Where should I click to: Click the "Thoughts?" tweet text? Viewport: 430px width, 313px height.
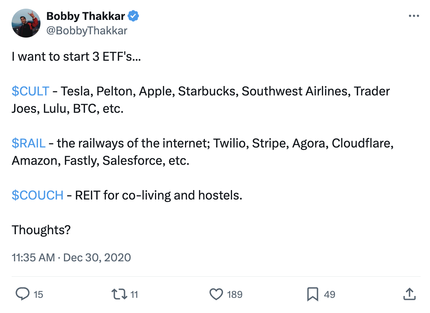[x=41, y=230]
